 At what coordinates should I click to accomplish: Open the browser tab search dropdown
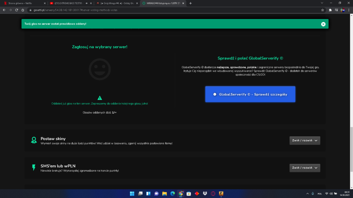coord(322,3)
